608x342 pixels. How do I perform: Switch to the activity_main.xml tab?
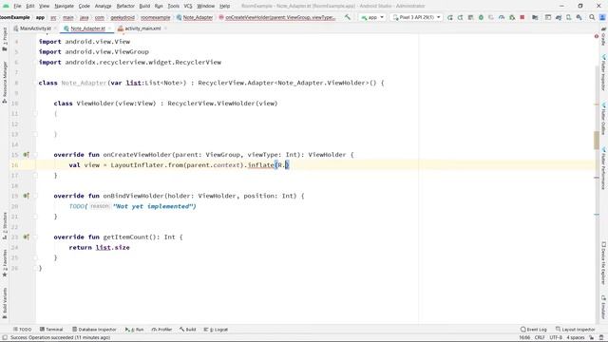pos(142,28)
